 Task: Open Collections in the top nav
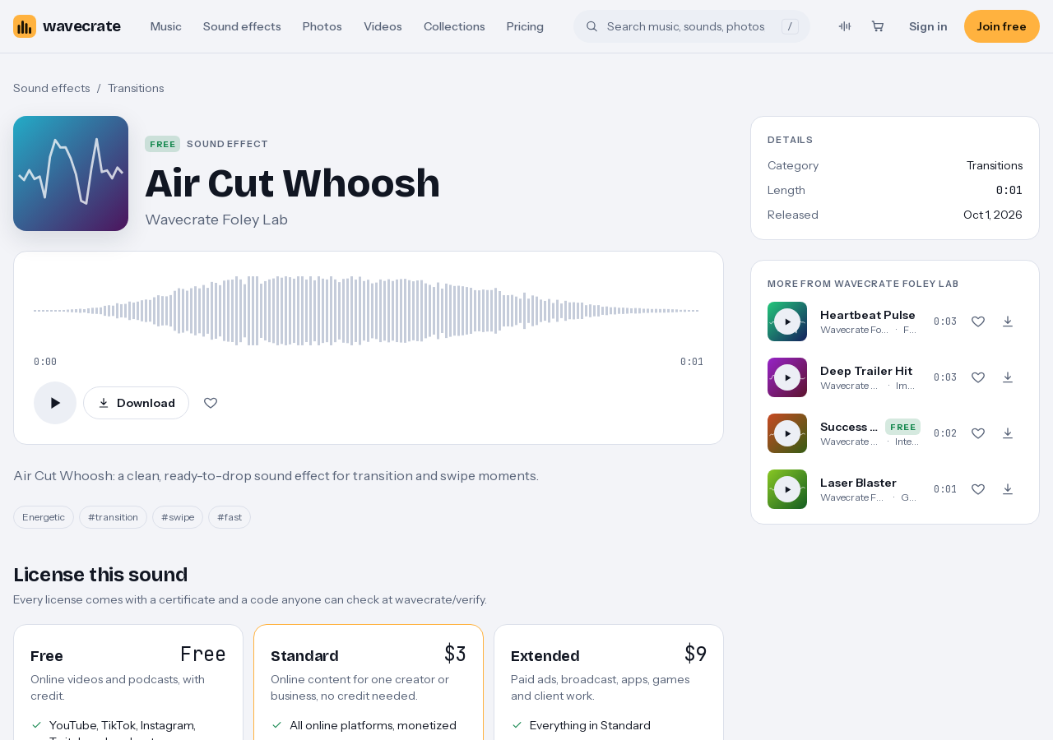point(454,26)
